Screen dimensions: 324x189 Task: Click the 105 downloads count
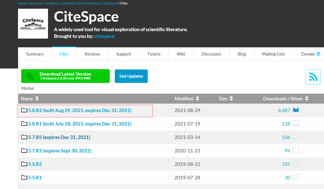(x=286, y=164)
